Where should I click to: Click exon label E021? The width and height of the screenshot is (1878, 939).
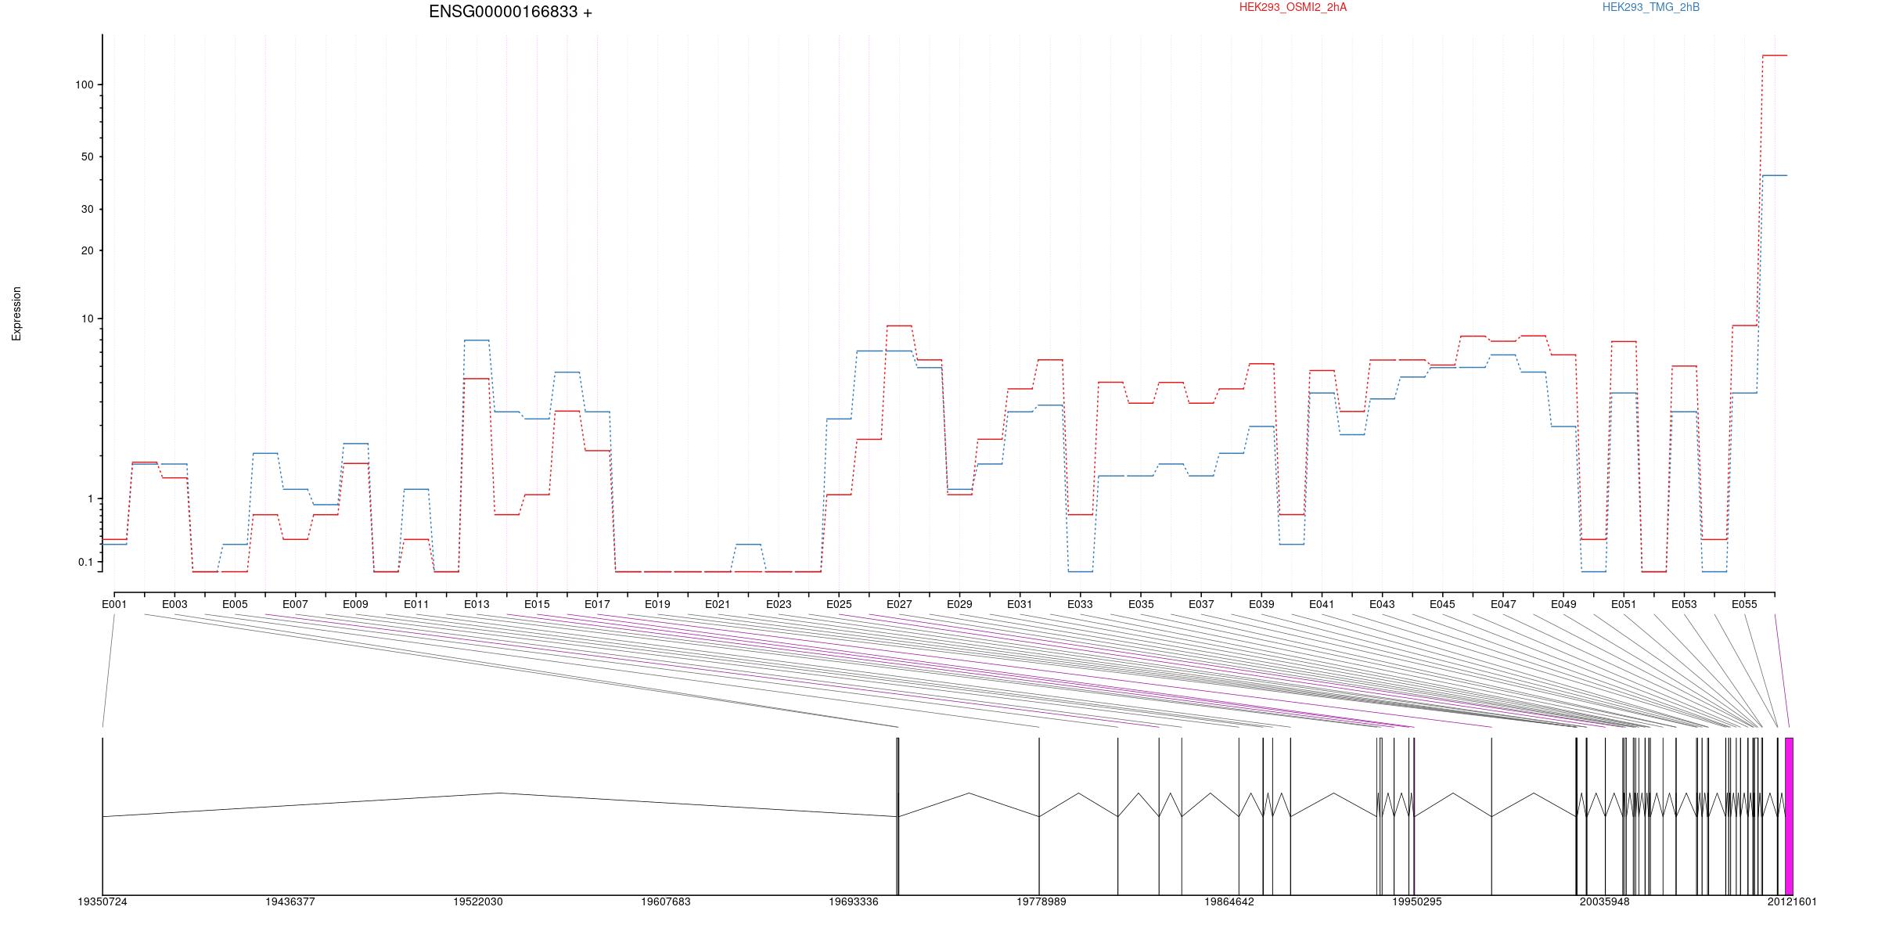[718, 604]
